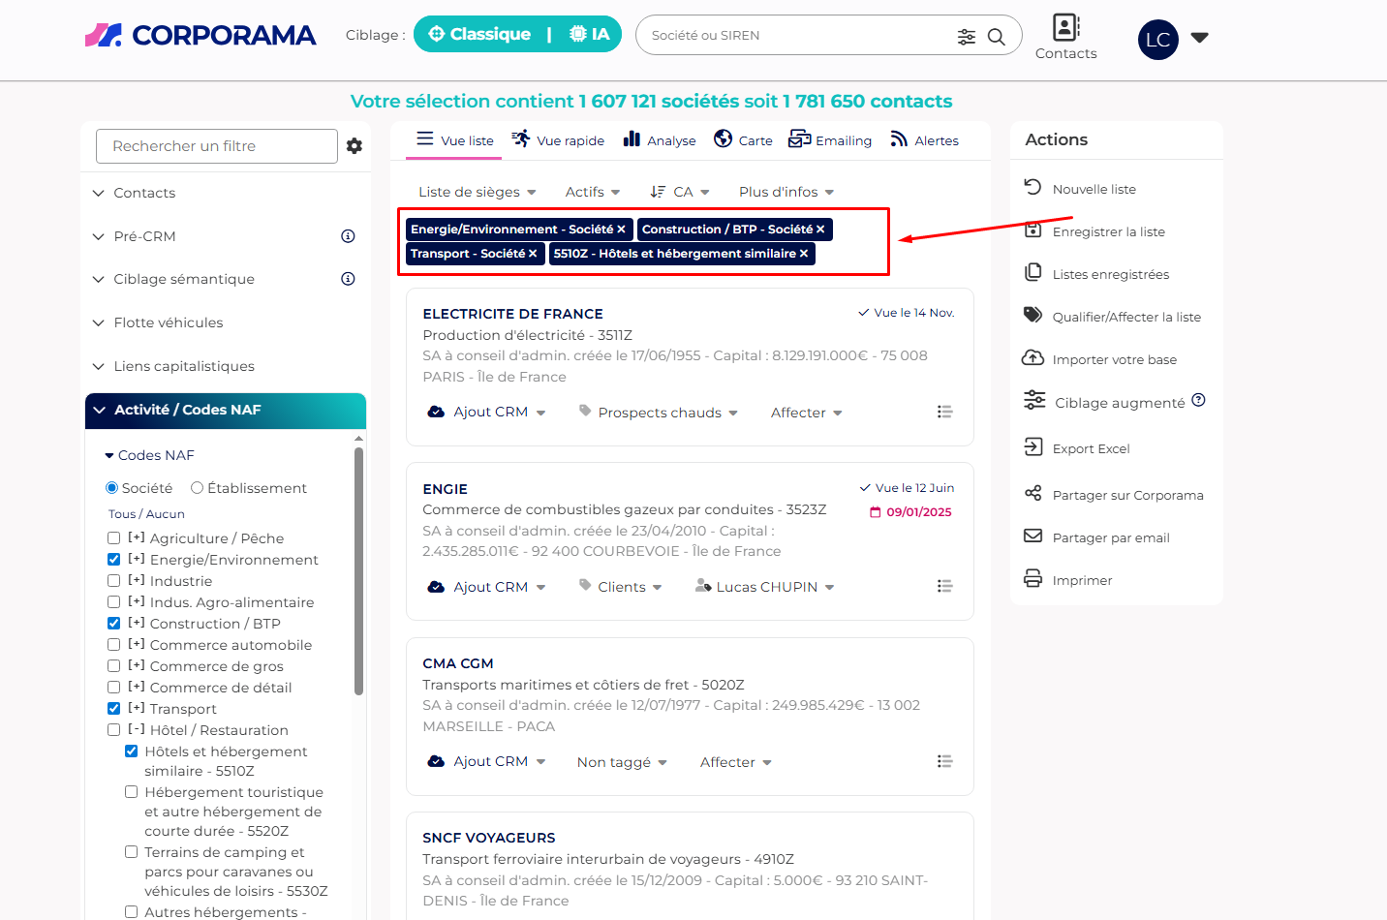Switch to the Carte tab
The height and width of the screenshot is (920, 1387).
[x=743, y=140]
